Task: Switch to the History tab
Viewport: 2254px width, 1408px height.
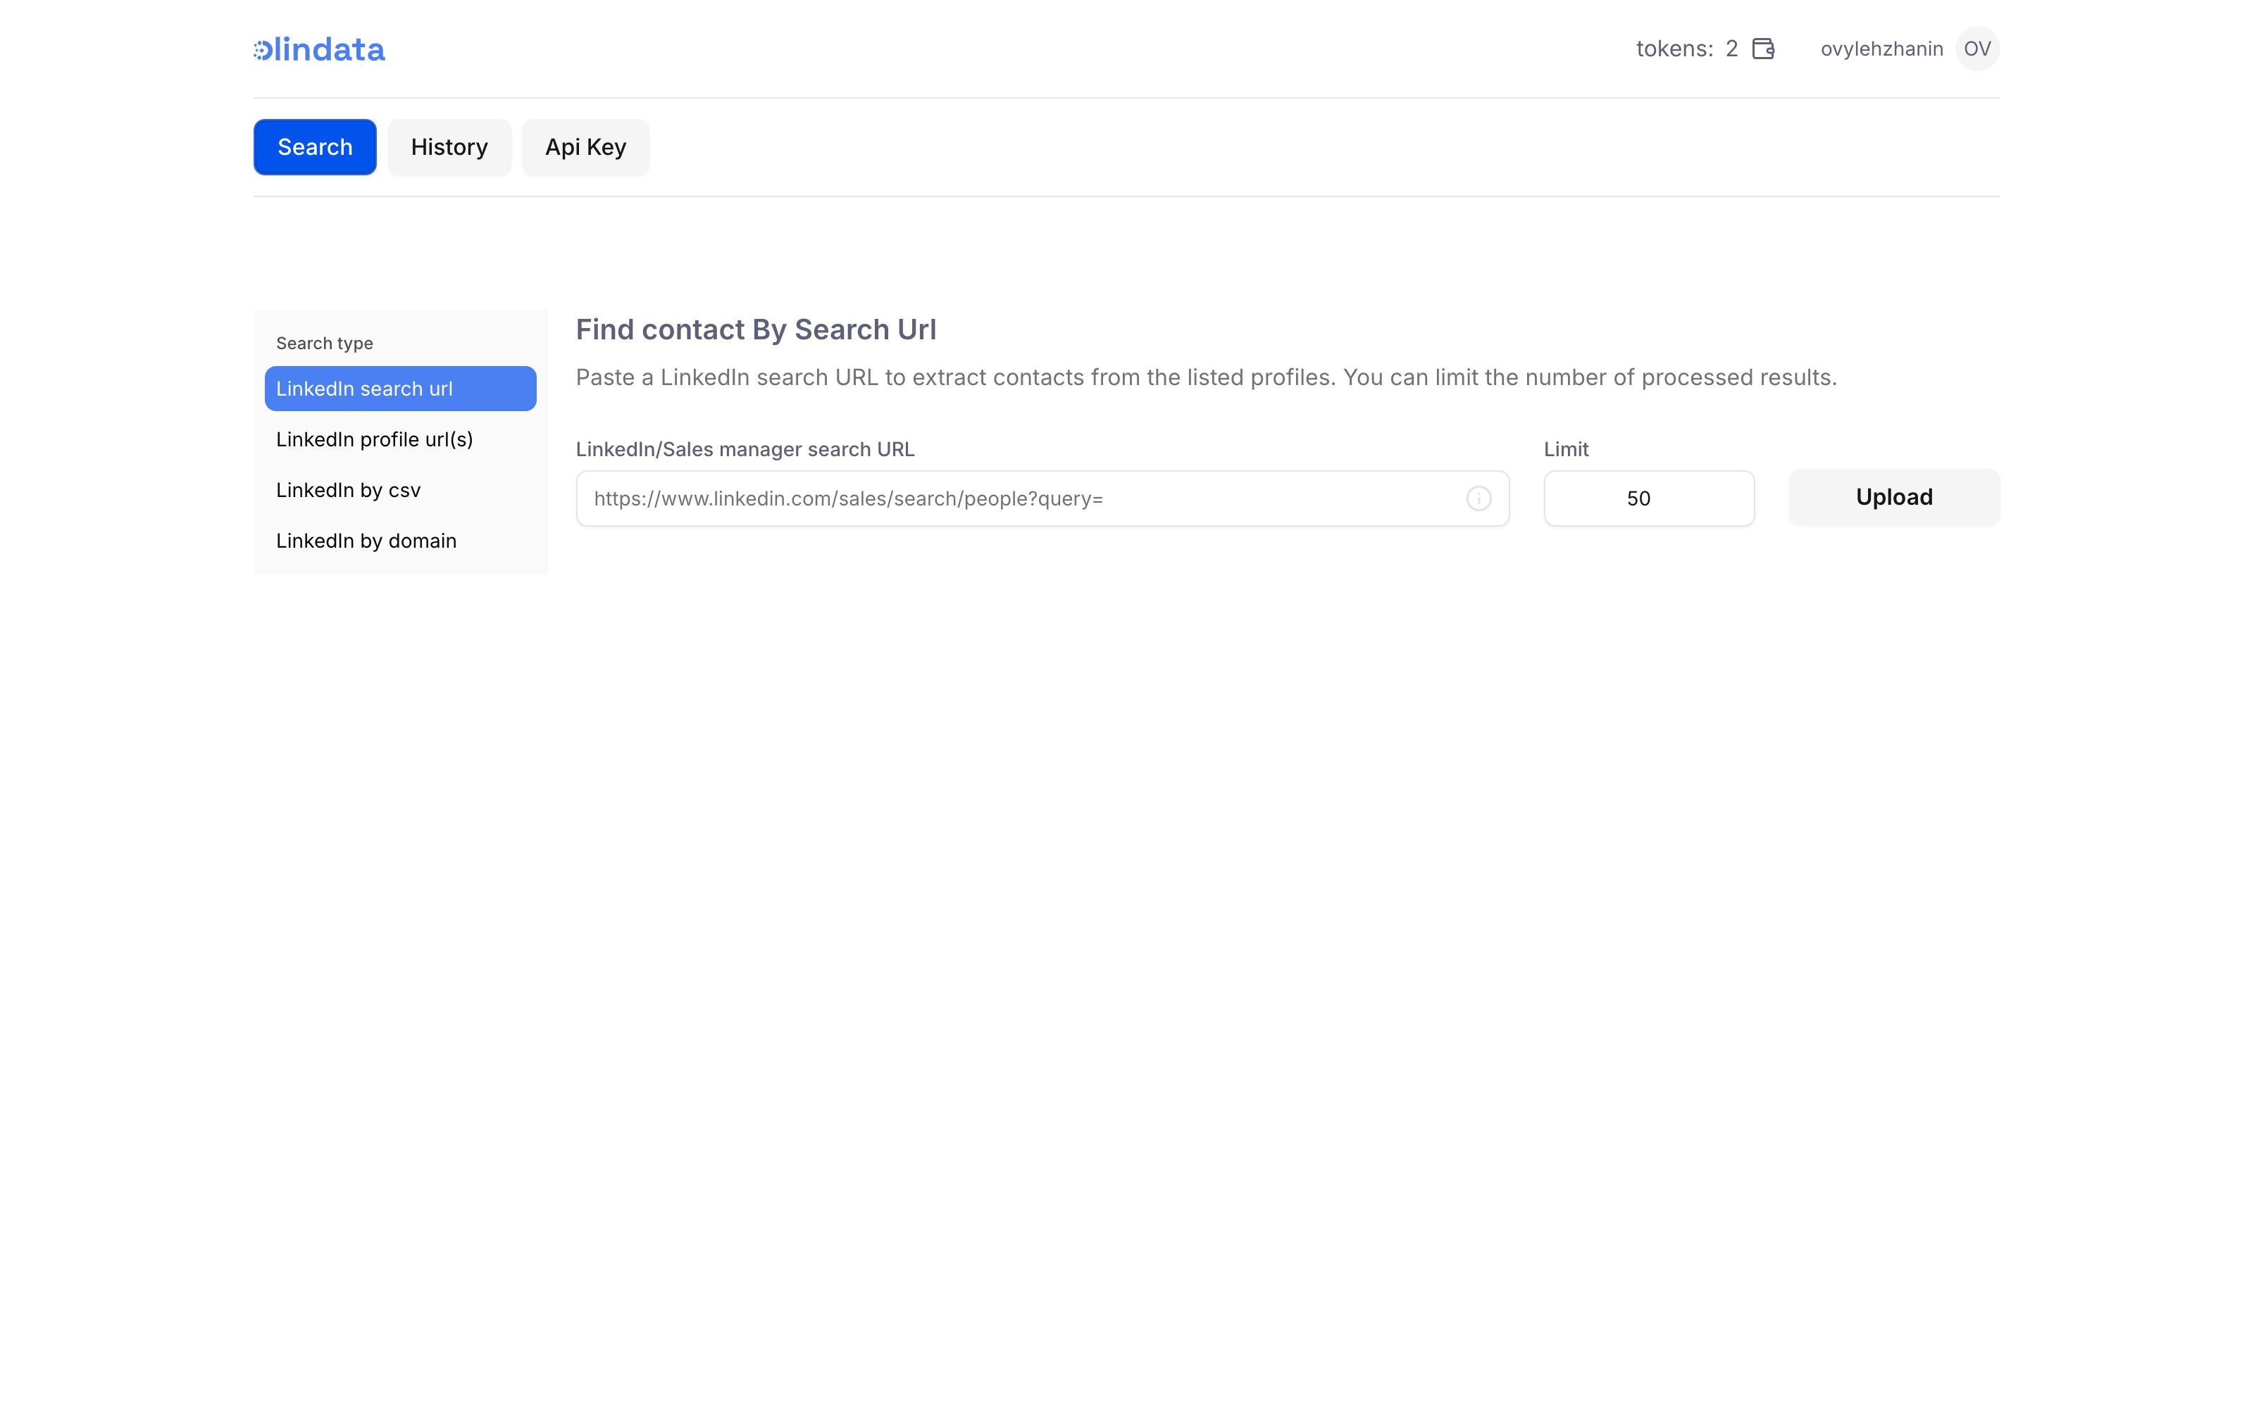Action: pos(449,147)
